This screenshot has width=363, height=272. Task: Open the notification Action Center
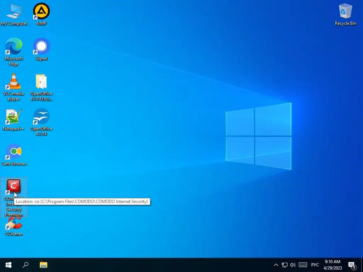352,265
